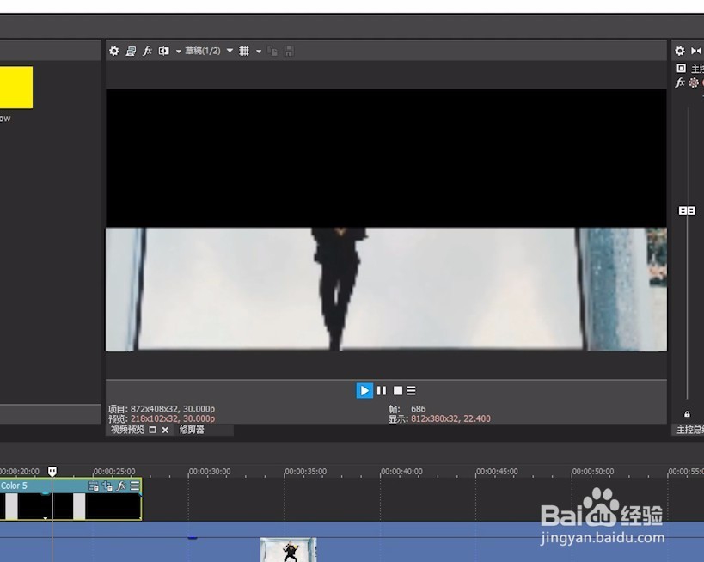This screenshot has width=704, height=562.
Task: Open video preview properties gear icon
Action: [x=114, y=52]
